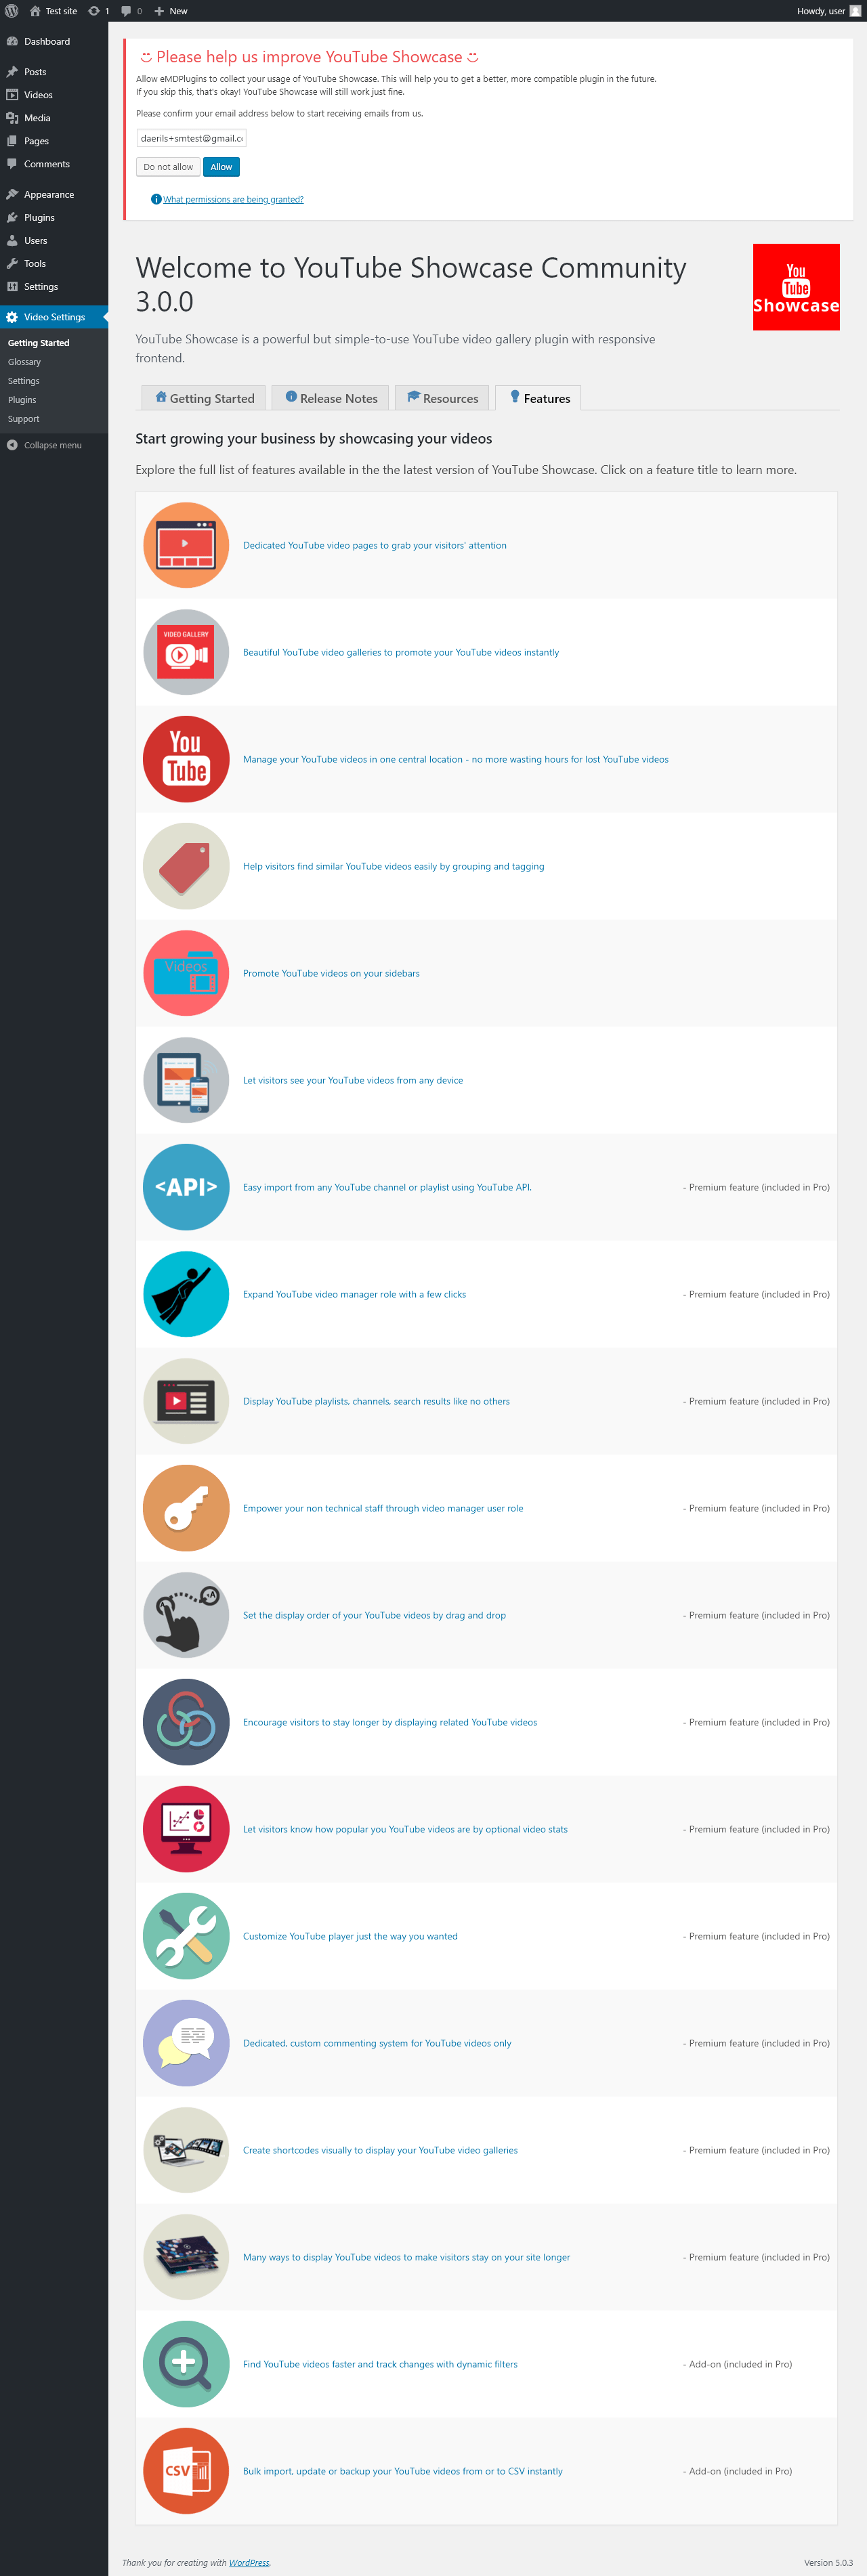Click the wrench and screwdriver customize icon

[186, 1936]
